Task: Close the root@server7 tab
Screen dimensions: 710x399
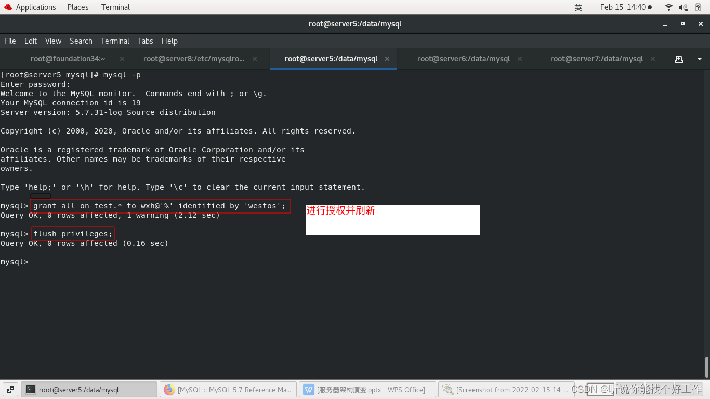Action: click(653, 59)
